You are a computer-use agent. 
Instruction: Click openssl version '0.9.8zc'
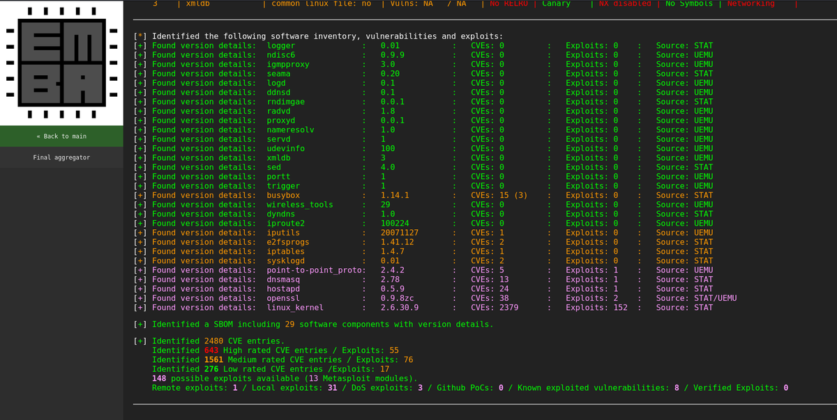pos(398,298)
